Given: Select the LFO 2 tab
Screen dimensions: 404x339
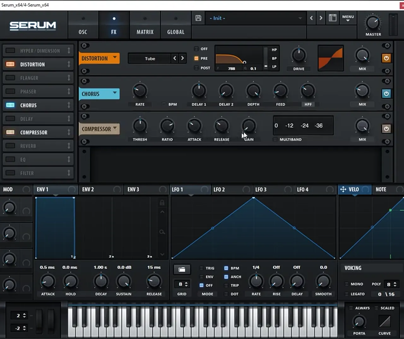Looking at the screenshot, I should pos(231,189).
